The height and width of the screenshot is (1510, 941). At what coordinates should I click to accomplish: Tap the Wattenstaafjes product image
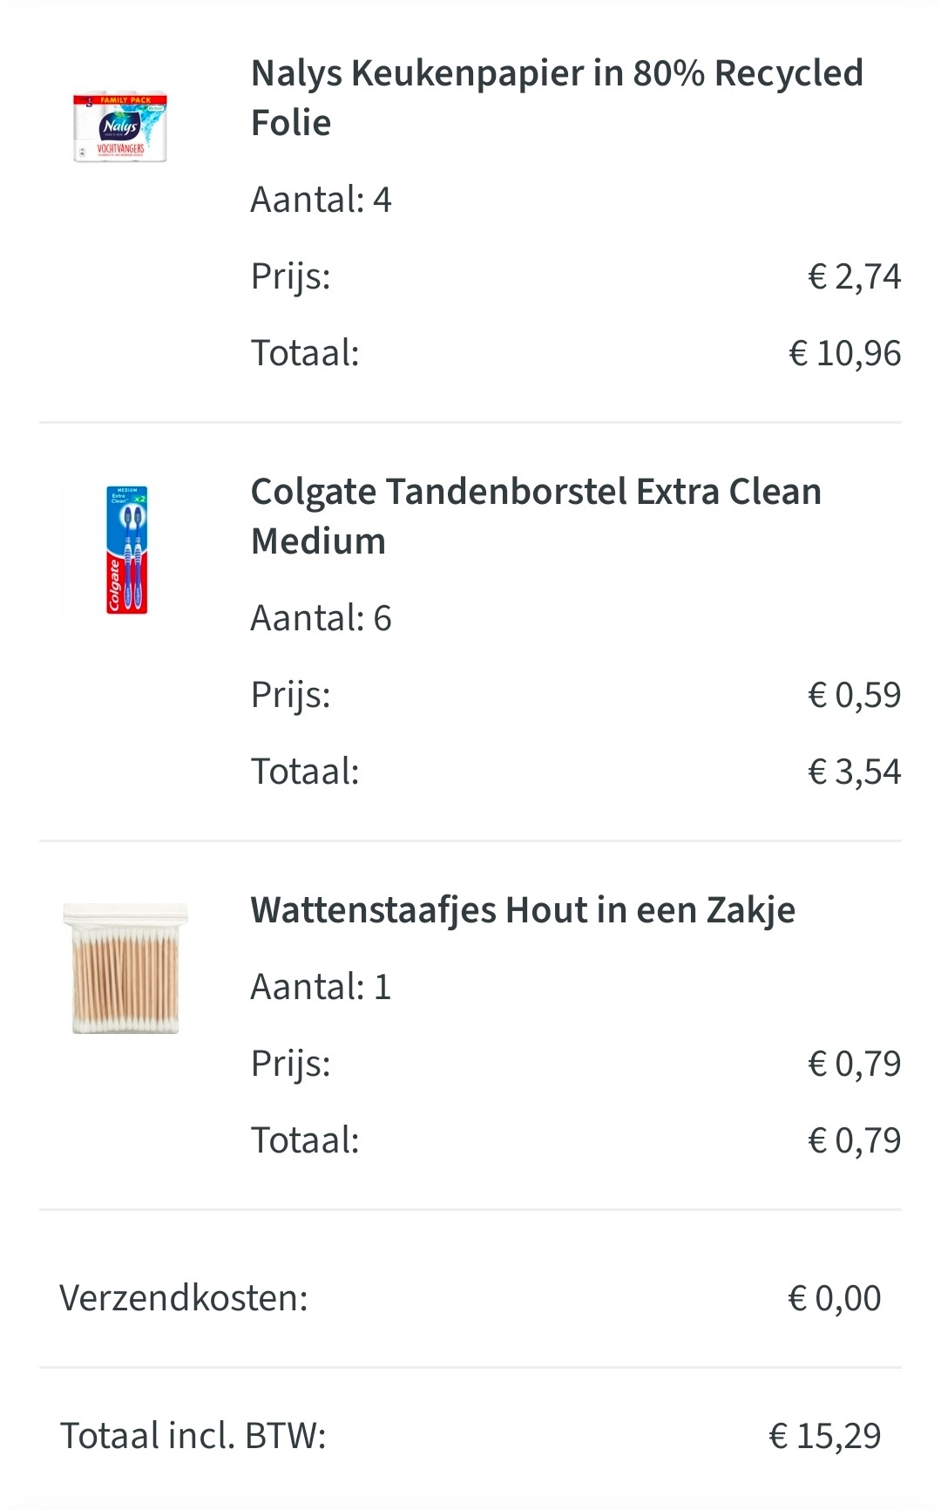pos(125,969)
